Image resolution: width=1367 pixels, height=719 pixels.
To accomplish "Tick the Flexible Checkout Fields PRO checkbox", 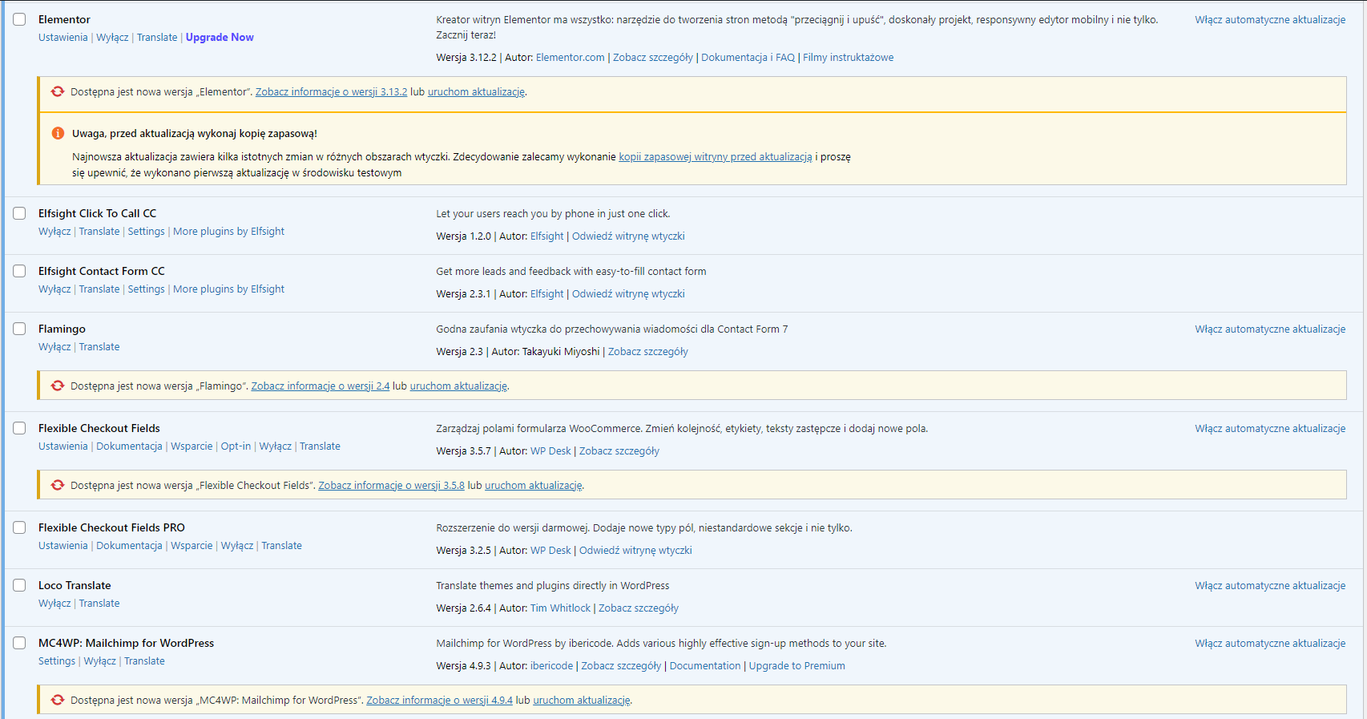I will point(19,527).
